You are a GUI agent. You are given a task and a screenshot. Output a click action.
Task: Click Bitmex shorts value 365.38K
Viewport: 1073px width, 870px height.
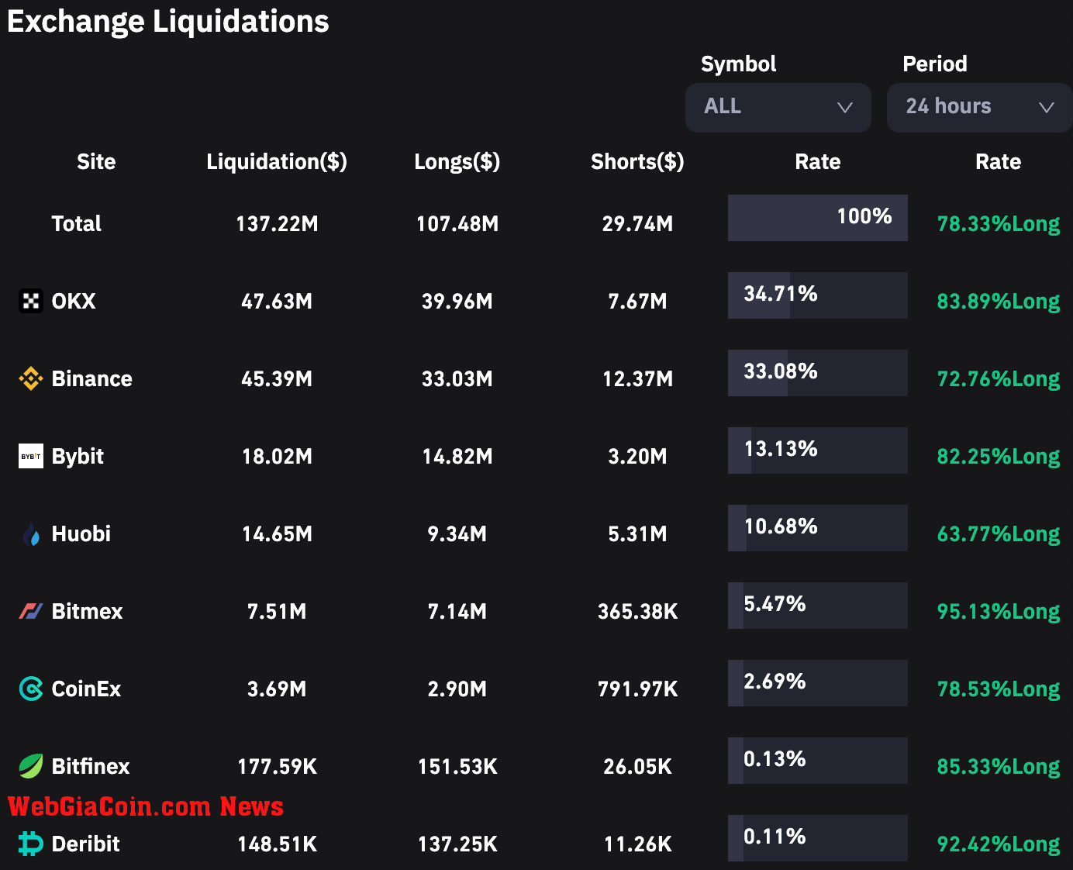pyautogui.click(x=637, y=611)
